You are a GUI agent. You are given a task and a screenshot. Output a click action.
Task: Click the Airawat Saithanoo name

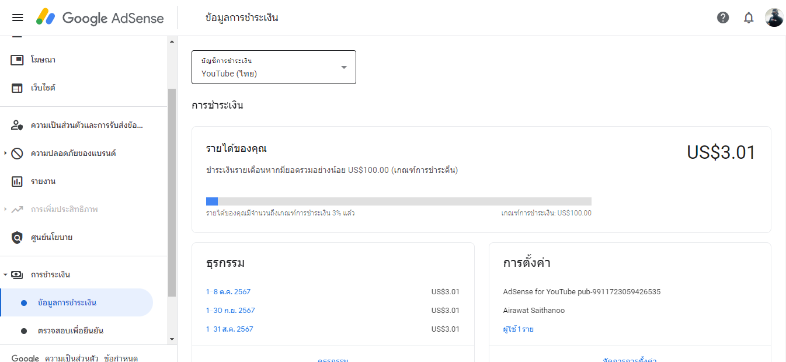[534, 310]
